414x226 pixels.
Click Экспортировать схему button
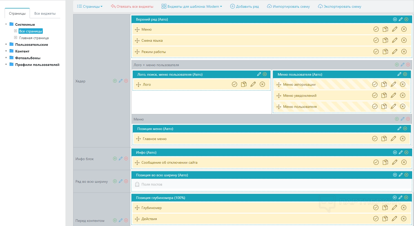point(340,6)
